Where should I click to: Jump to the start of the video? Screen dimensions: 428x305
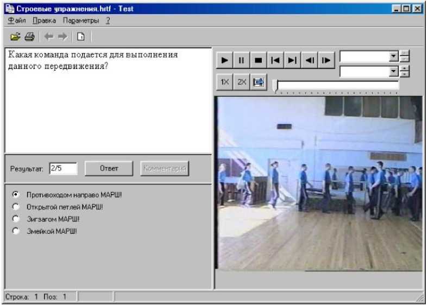(275, 60)
